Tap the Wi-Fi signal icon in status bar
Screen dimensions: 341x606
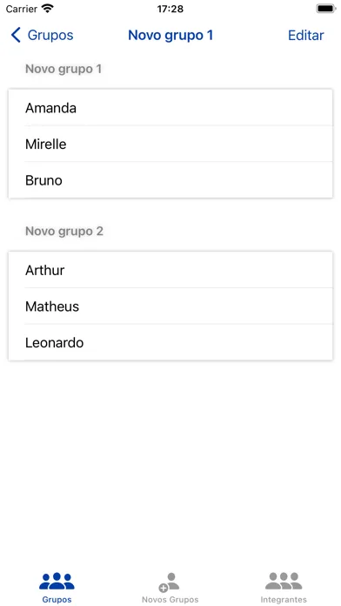(48, 9)
